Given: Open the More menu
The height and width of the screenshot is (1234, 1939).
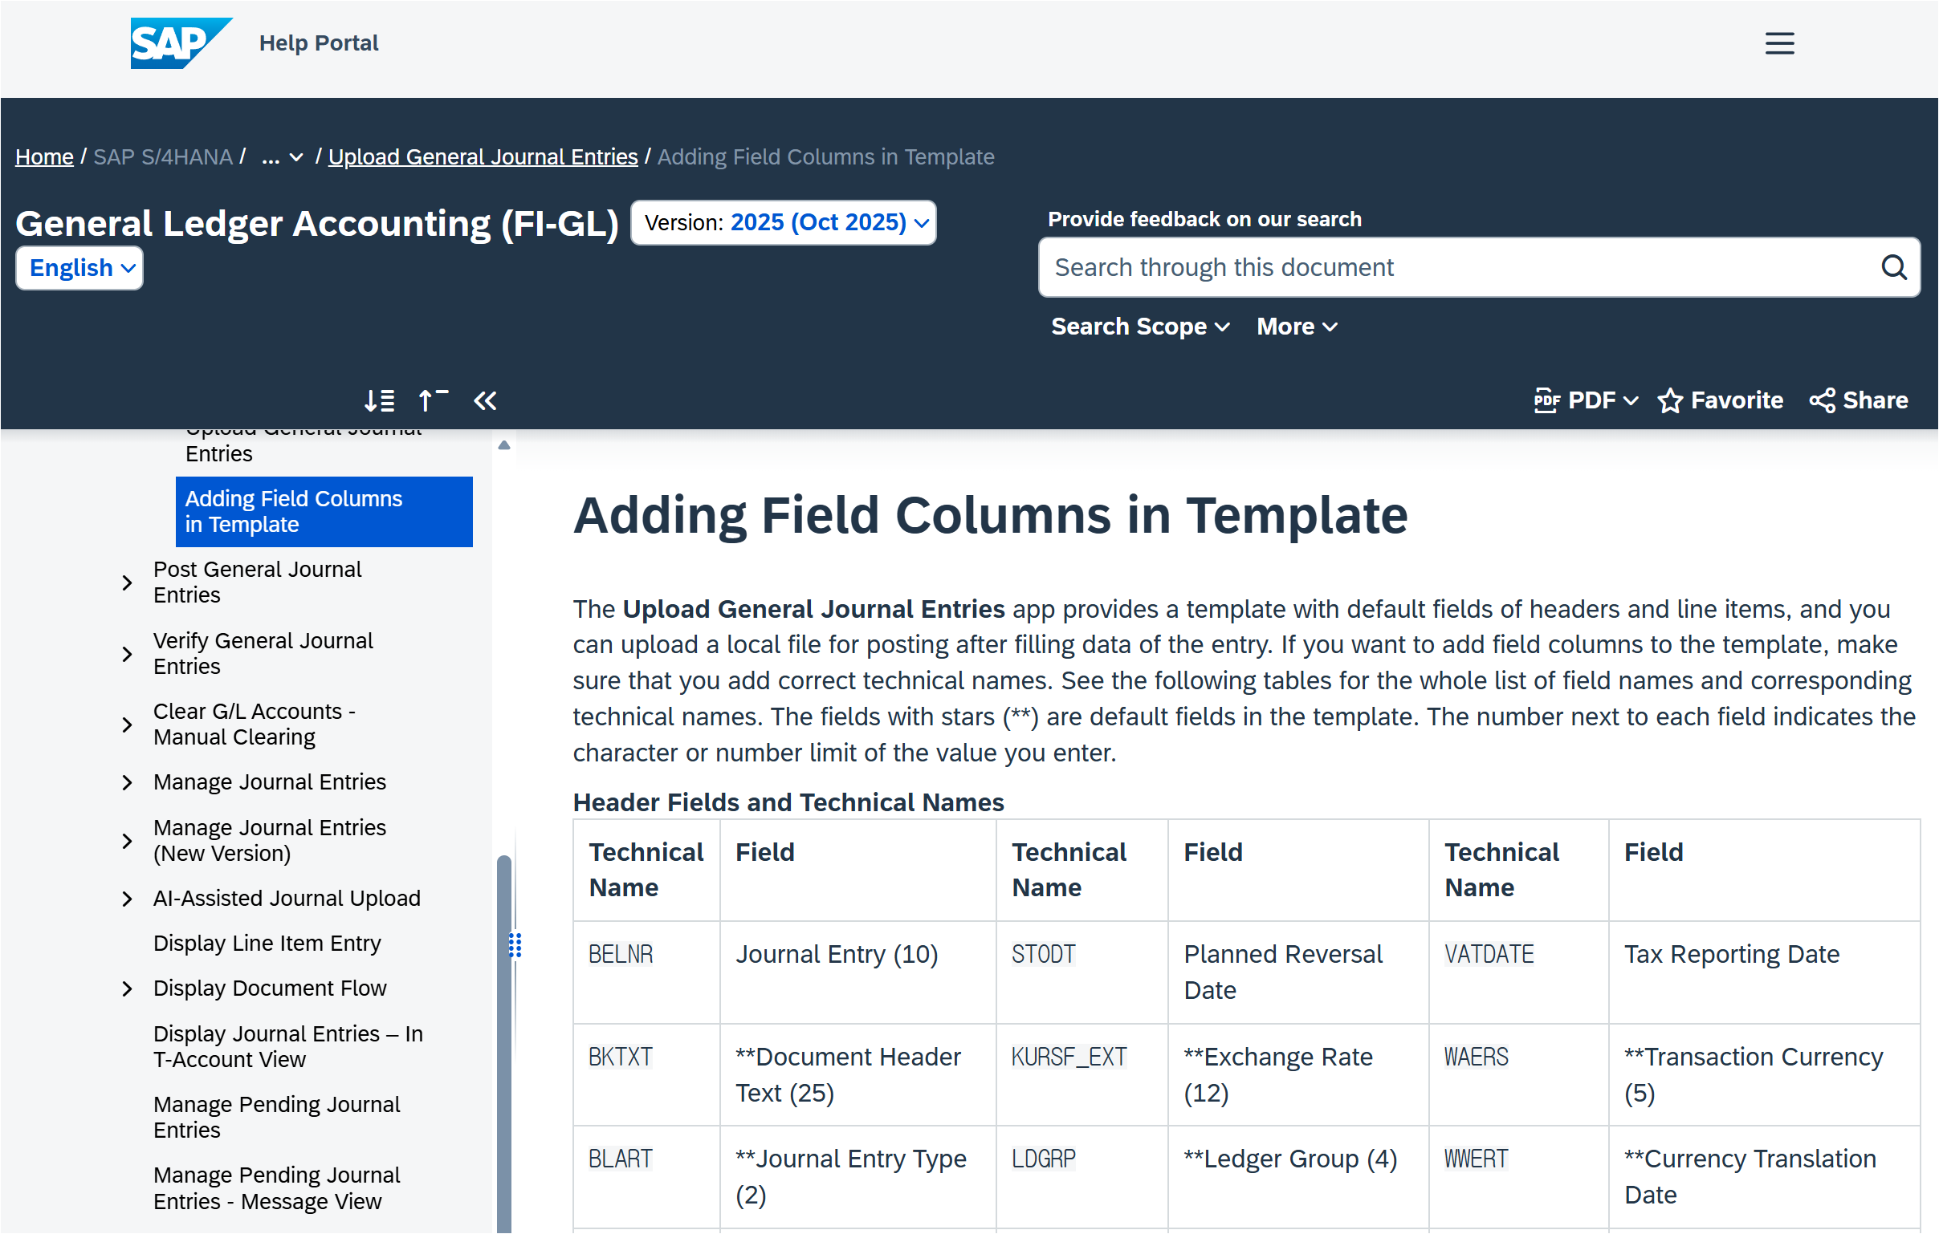Looking at the screenshot, I should click(1297, 327).
